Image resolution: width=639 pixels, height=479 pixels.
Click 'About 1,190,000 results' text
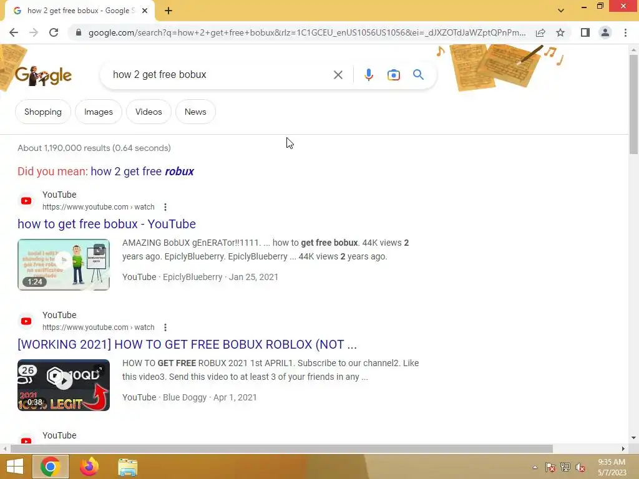coord(94,148)
